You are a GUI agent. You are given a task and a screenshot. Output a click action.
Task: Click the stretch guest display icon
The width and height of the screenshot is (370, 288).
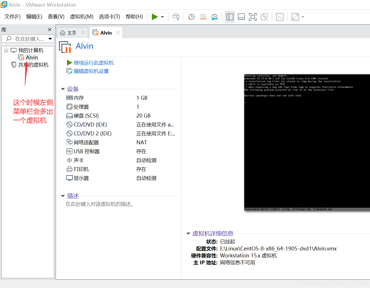[x=295, y=17]
